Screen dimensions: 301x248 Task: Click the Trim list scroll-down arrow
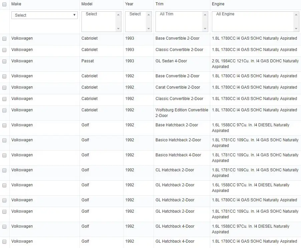point(205,29)
